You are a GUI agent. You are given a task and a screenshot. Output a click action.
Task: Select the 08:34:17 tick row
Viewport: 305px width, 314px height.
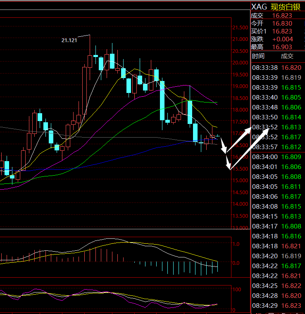[276, 226]
